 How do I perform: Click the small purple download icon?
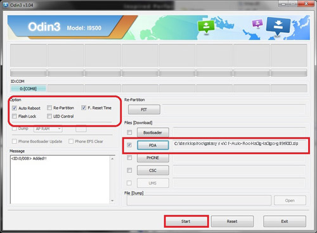(257, 23)
